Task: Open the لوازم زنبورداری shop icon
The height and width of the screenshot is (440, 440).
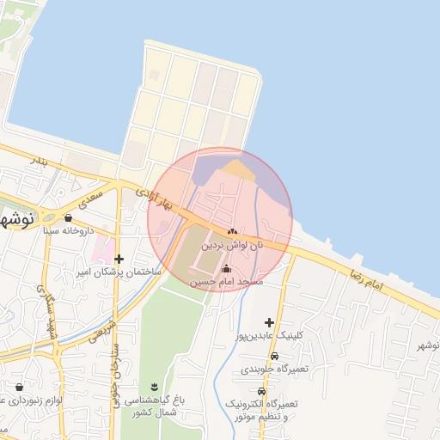Action: (x=19, y=388)
